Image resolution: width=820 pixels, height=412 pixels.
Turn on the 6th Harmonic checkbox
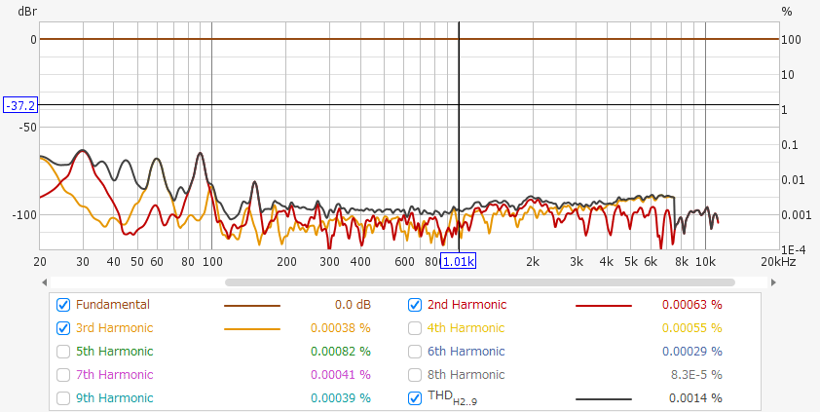pyautogui.click(x=415, y=351)
